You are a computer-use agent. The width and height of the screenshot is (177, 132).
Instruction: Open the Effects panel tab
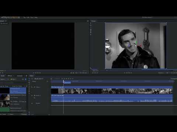click(x=10, y=76)
